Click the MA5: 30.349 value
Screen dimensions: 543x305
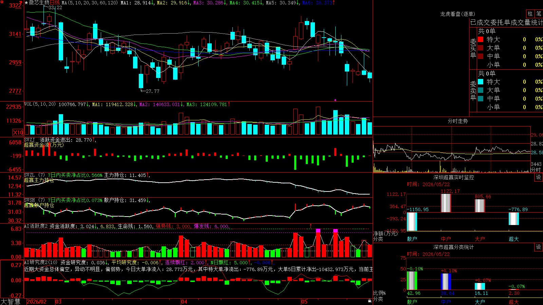[x=282, y=3]
